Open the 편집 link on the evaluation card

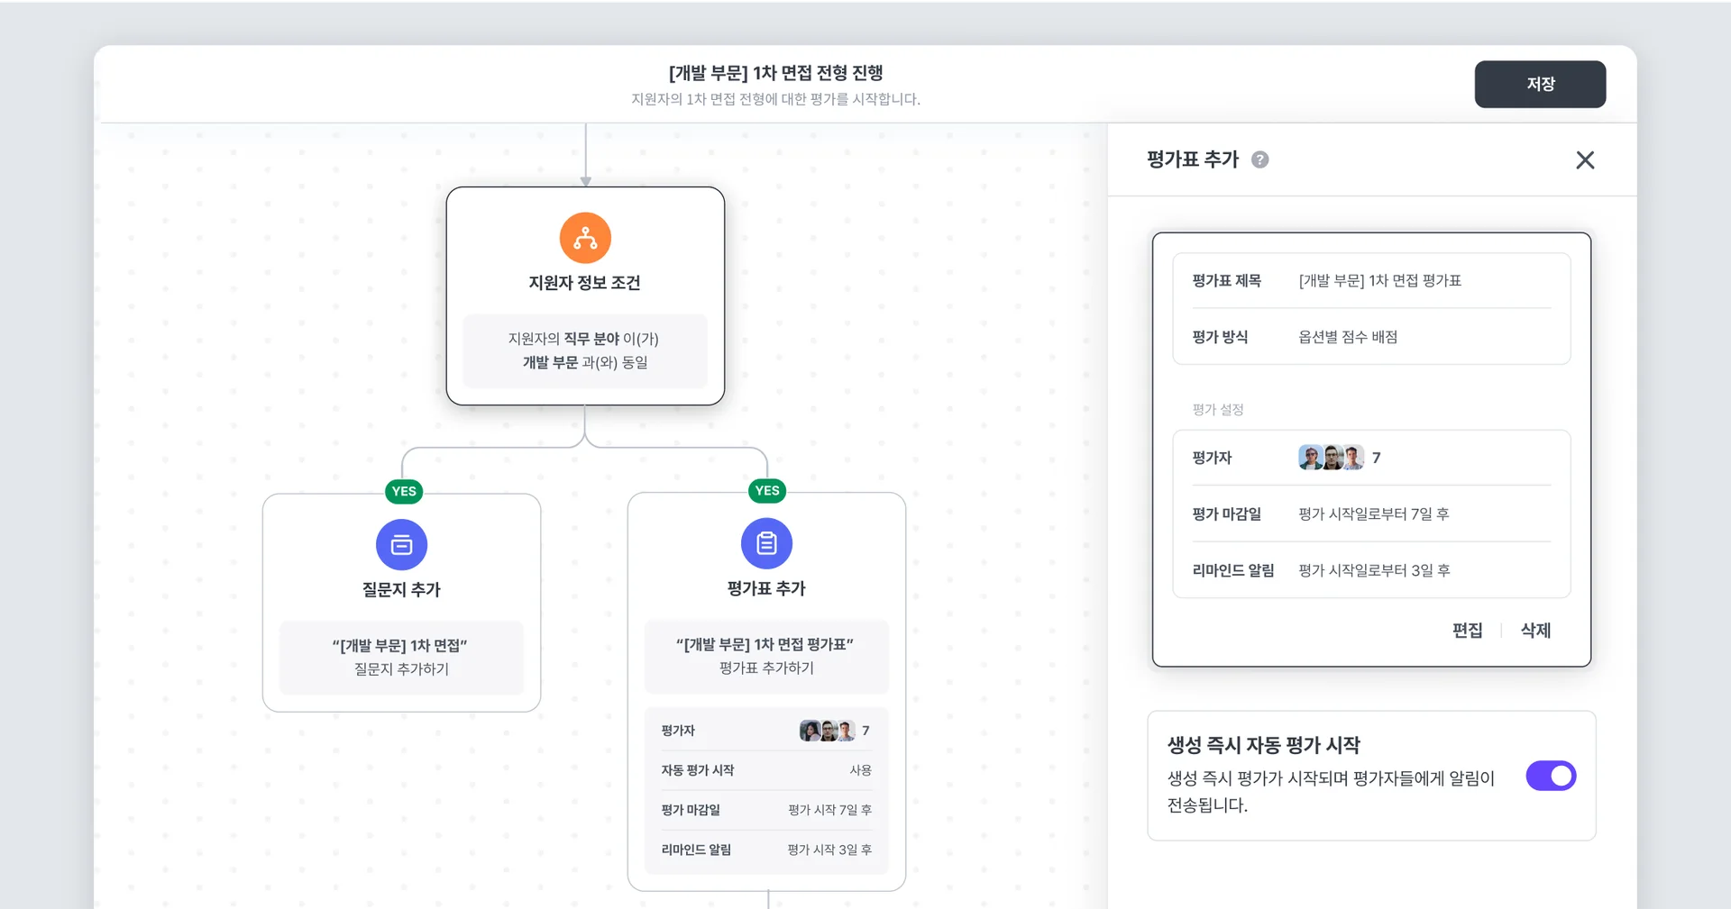click(x=1467, y=631)
